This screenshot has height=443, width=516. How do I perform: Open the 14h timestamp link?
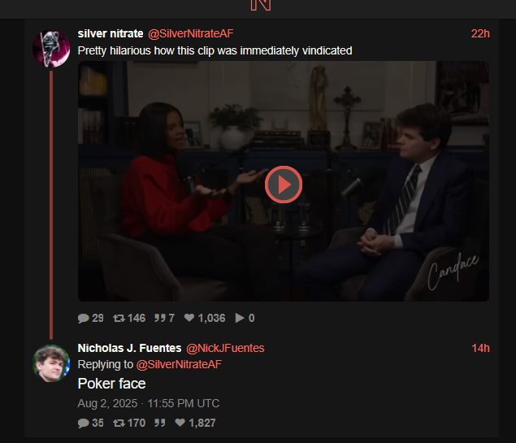480,348
